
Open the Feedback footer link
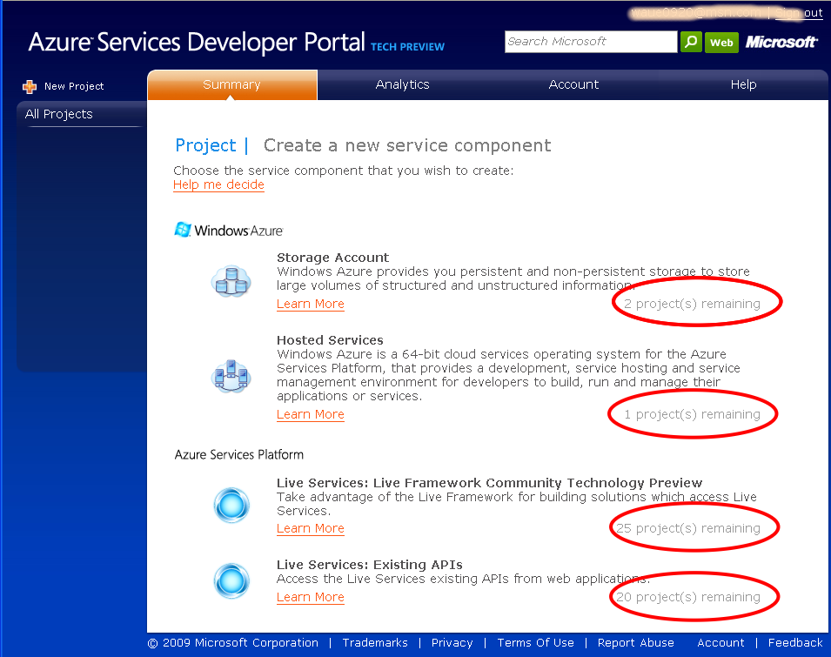tap(795, 643)
